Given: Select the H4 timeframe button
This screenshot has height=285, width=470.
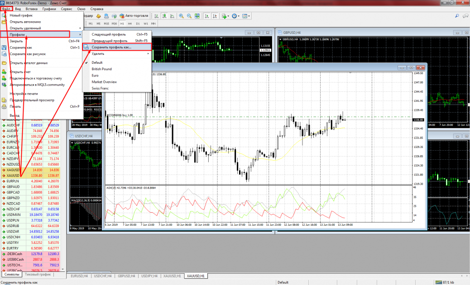Looking at the screenshot, I should pos(129,24).
